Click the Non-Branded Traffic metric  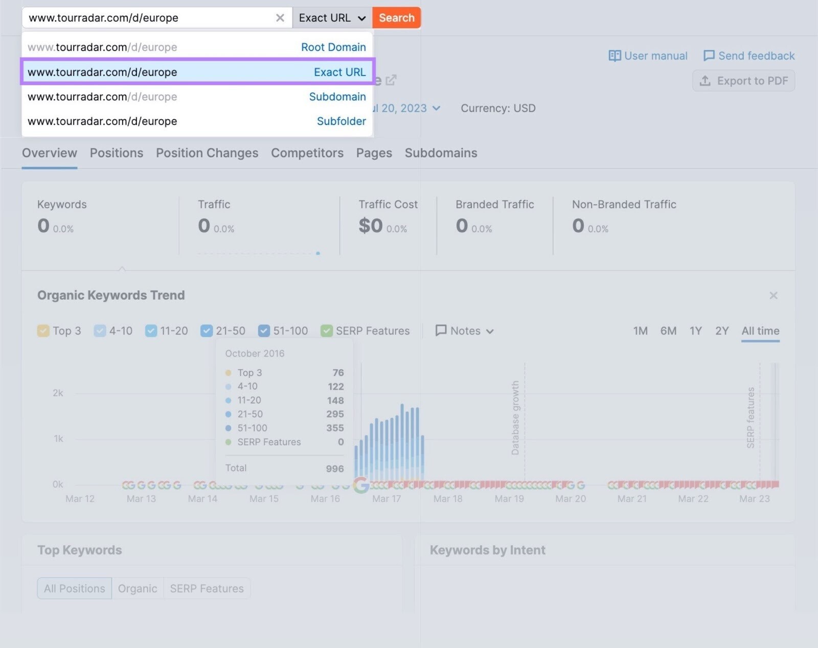tap(624, 217)
